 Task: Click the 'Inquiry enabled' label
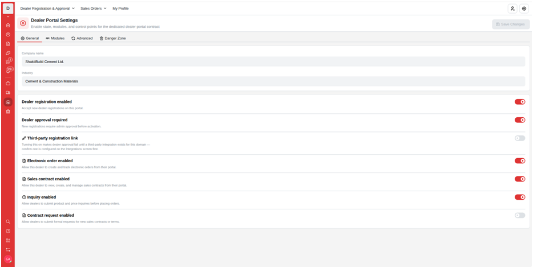pyautogui.click(x=42, y=197)
